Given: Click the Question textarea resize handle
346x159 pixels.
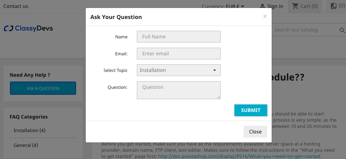Looking at the screenshot, I should 219,97.
